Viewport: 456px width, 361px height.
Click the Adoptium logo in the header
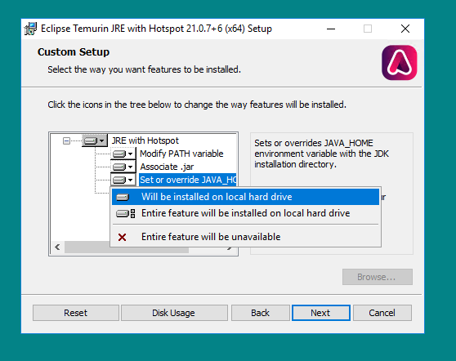click(400, 63)
